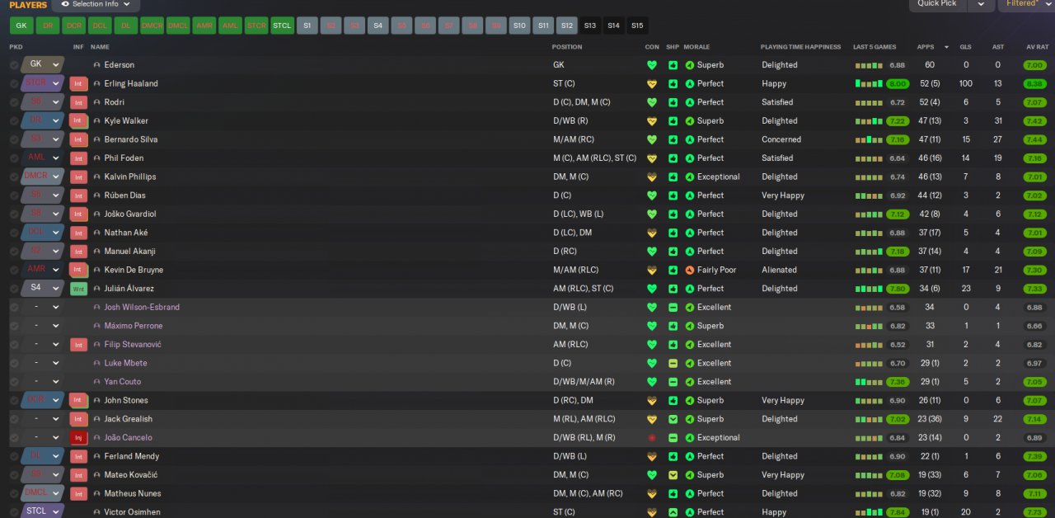Sort by the AV RAT column header
This screenshot has height=518, width=1055.
click(x=1038, y=47)
